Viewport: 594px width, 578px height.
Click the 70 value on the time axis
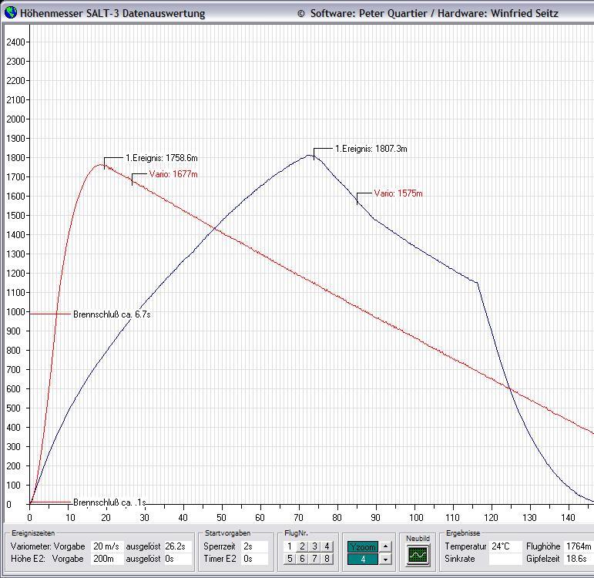[x=298, y=517]
